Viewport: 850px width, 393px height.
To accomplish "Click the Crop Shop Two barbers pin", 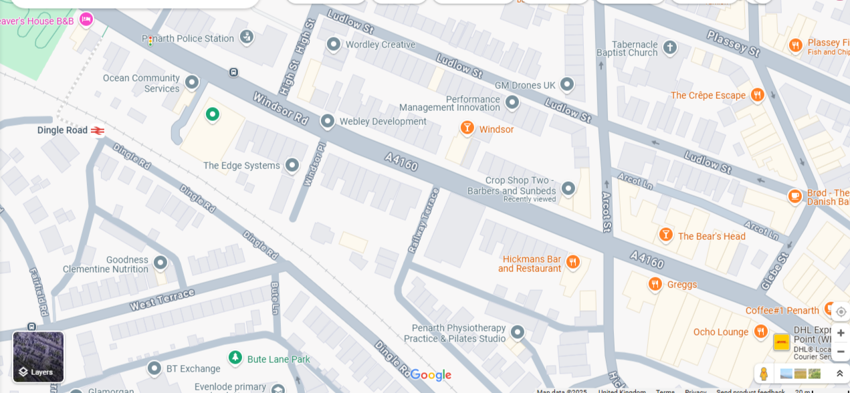I will point(568,188).
